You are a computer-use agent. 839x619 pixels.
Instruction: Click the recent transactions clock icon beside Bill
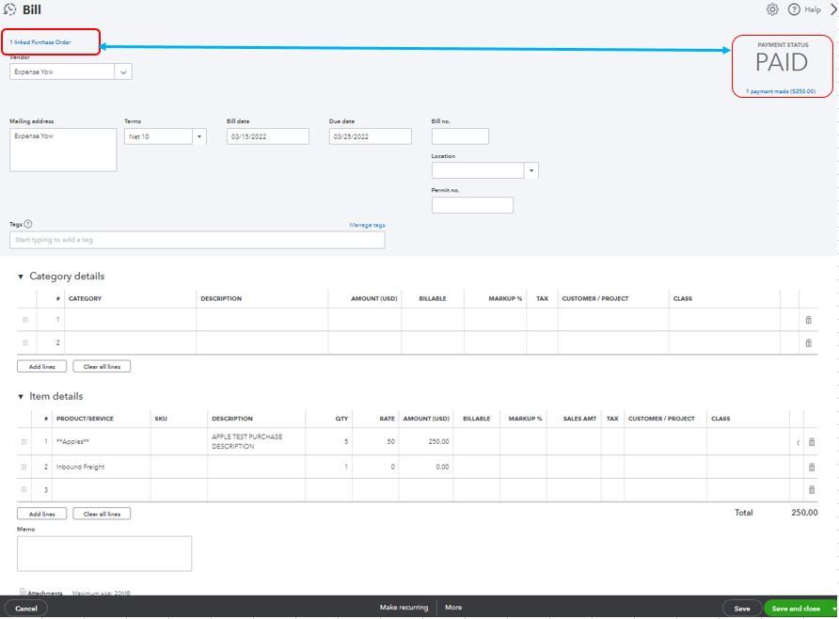10,9
